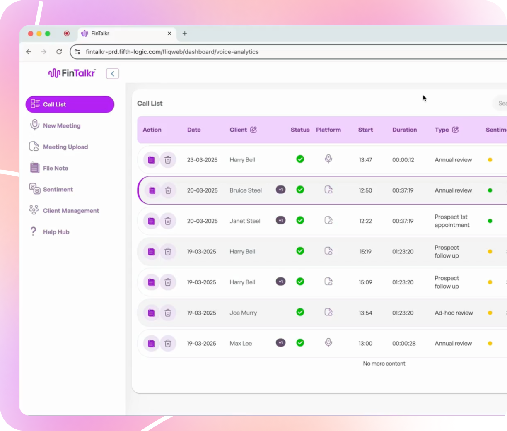This screenshot has height=431, width=507.
Task: Click microphone platform icon in Max Lee row
Action: click(x=328, y=343)
